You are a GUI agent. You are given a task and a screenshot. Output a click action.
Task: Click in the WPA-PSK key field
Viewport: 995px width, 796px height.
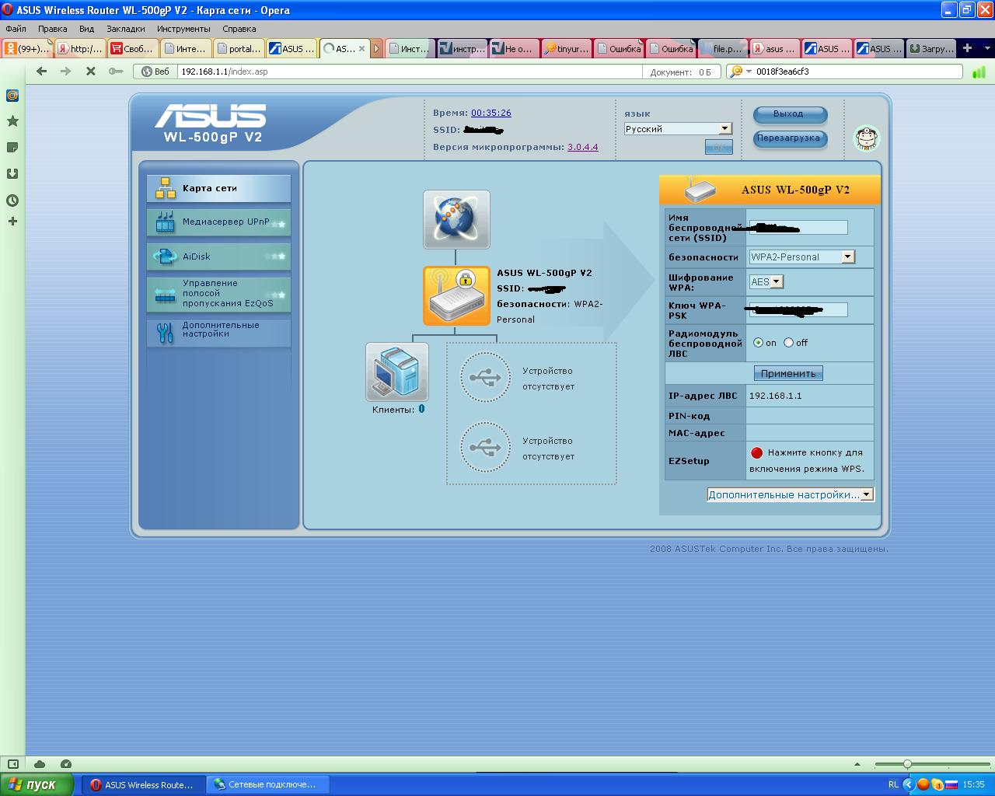pos(798,310)
